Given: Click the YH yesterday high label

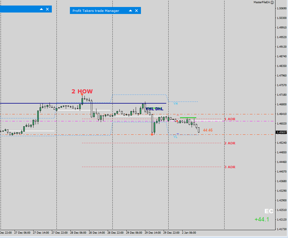Looking at the screenshot, I should click(175, 104).
